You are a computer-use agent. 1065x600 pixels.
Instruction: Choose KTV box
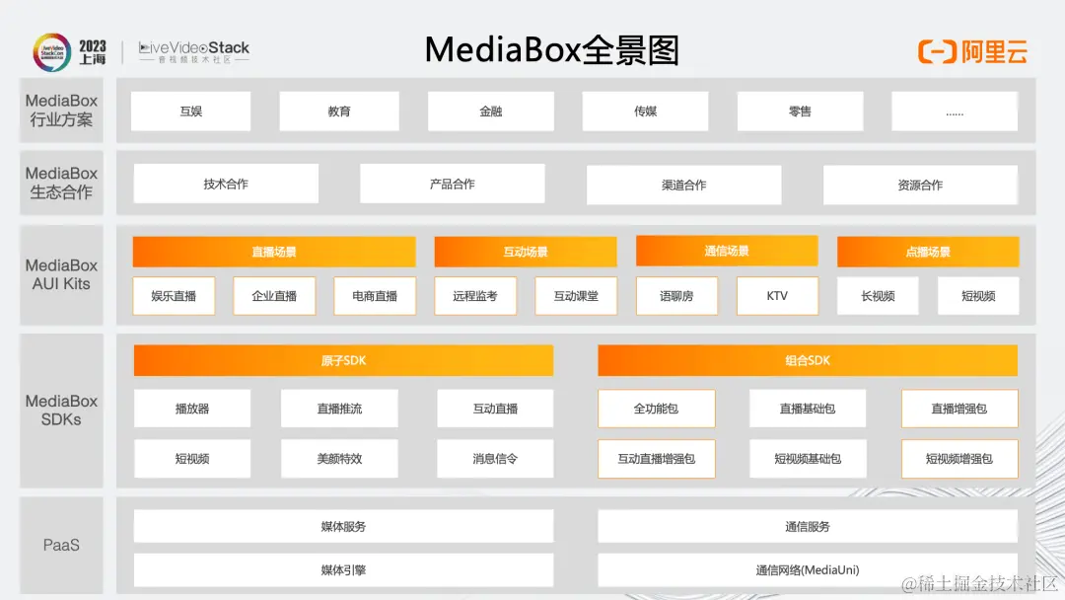tap(777, 296)
